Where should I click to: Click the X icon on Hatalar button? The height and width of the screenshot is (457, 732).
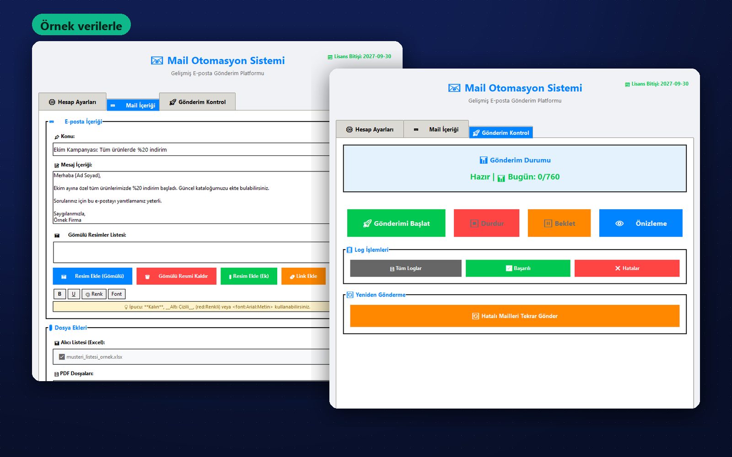[618, 268]
